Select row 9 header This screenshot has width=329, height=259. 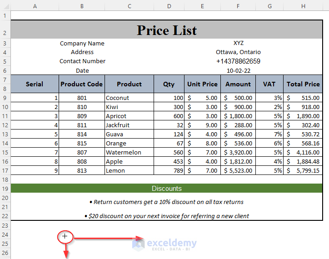[5, 98]
